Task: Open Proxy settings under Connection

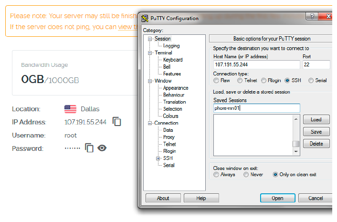Action: (x=168, y=137)
